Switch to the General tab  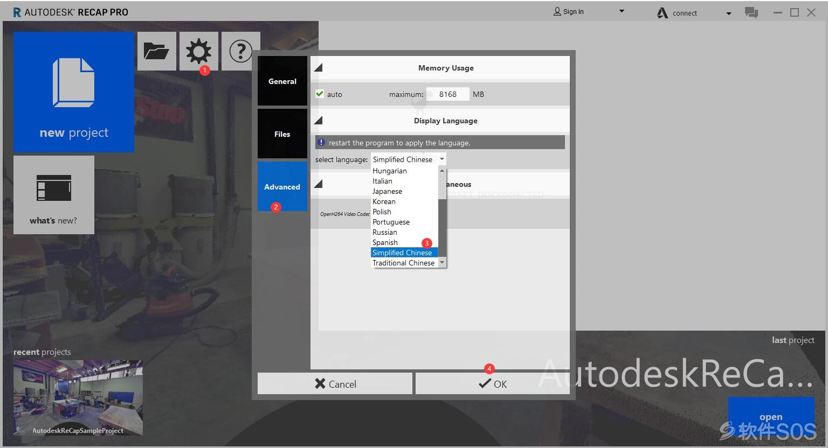click(282, 81)
